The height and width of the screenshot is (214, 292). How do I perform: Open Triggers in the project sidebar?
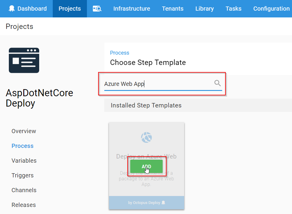click(x=22, y=175)
